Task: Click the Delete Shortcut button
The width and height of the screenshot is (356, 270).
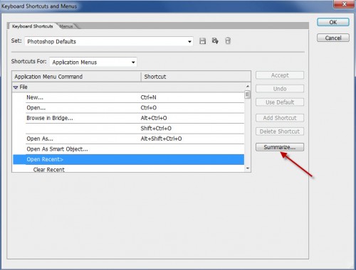Action: point(280,131)
